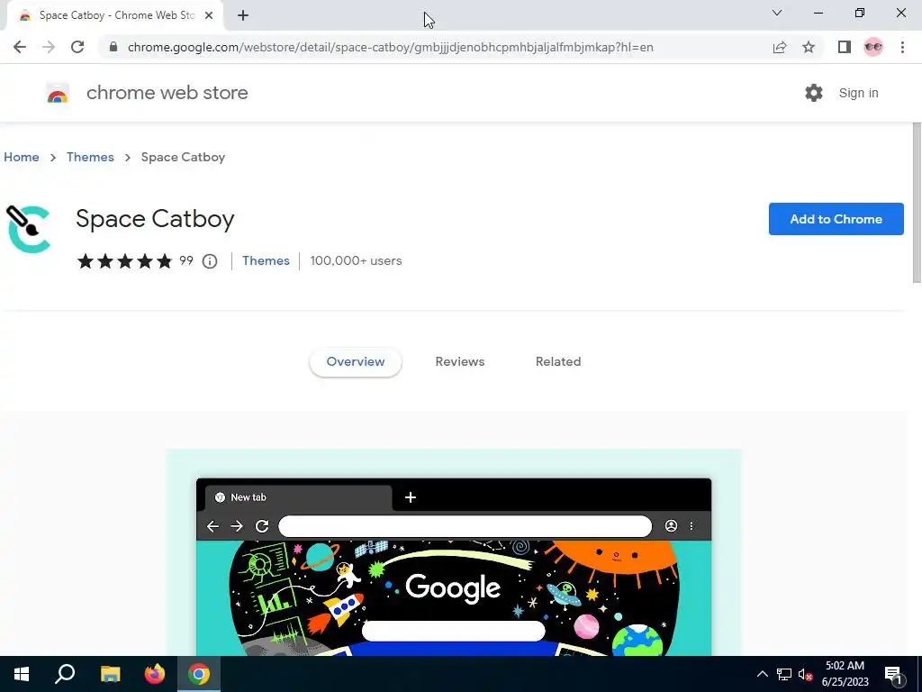922x692 pixels.
Task: Open a new browser tab
Action: (x=243, y=15)
